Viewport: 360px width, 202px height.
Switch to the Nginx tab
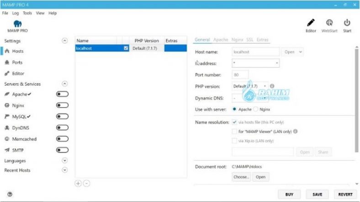[x=237, y=40]
